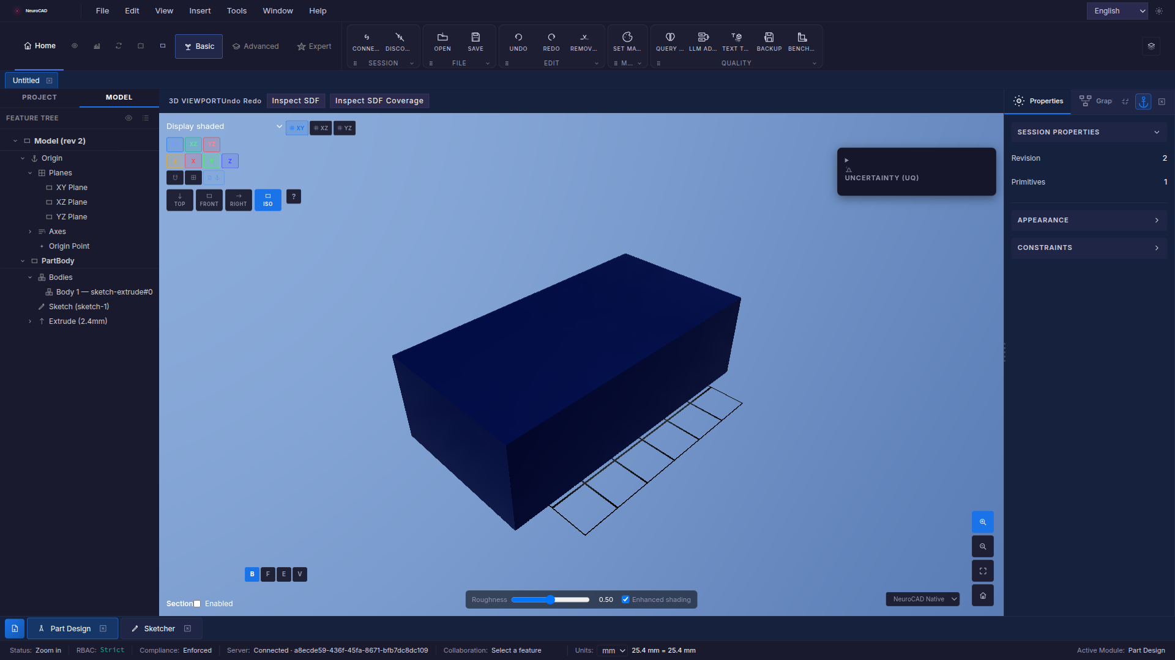Switch to the Top view
1175x660 pixels.
pos(180,200)
